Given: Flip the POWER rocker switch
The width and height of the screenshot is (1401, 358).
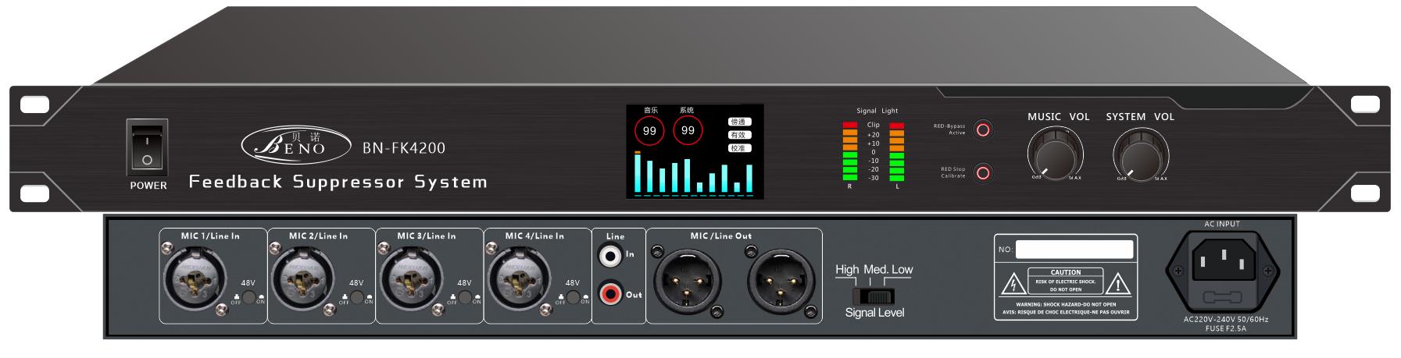Looking at the screenshot, I should tap(147, 148).
